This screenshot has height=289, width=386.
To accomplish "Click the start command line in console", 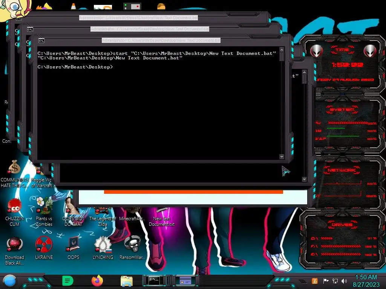I will pyautogui.click(x=157, y=53).
